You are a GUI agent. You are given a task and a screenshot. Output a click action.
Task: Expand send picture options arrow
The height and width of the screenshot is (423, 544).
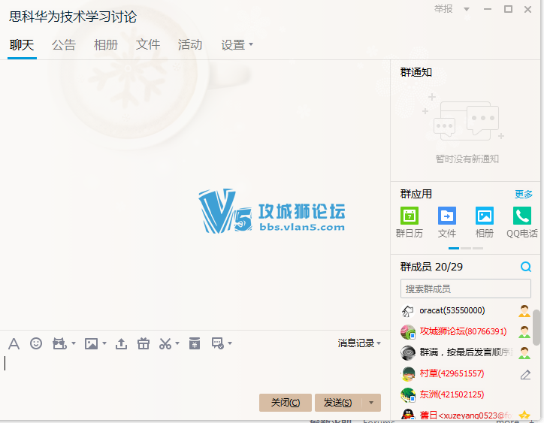[104, 343]
